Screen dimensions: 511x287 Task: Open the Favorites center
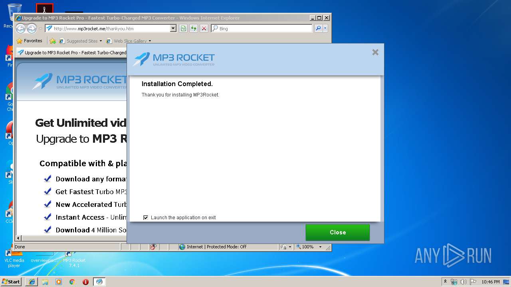pyautogui.click(x=29, y=41)
